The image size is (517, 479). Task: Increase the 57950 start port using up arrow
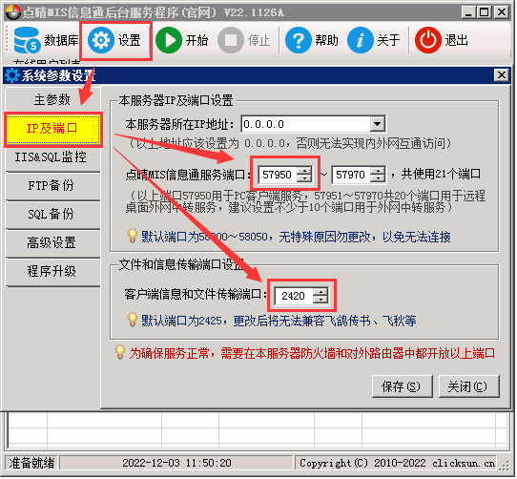click(304, 171)
